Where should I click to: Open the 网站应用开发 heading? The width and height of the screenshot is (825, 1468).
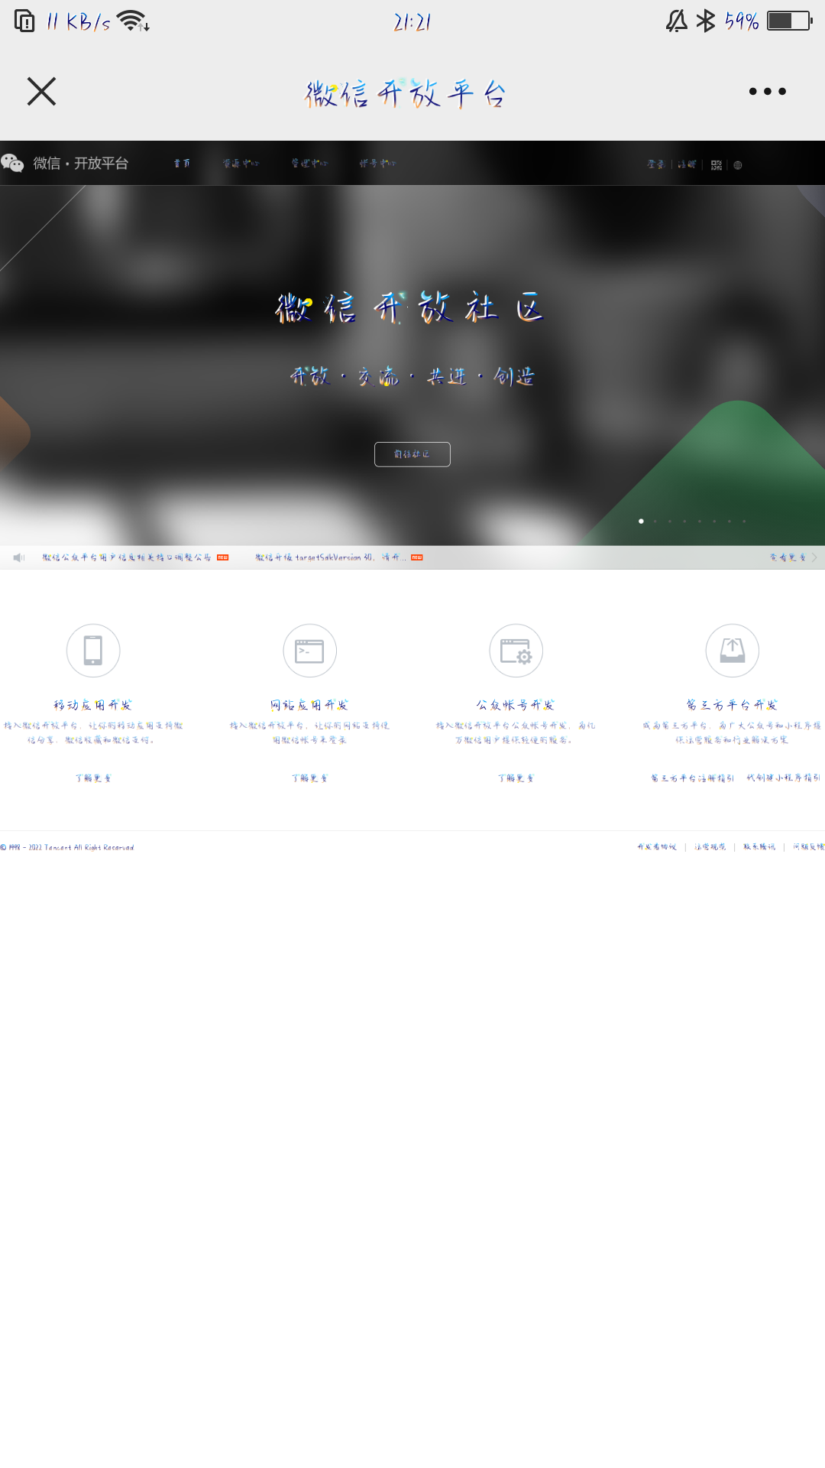point(309,705)
